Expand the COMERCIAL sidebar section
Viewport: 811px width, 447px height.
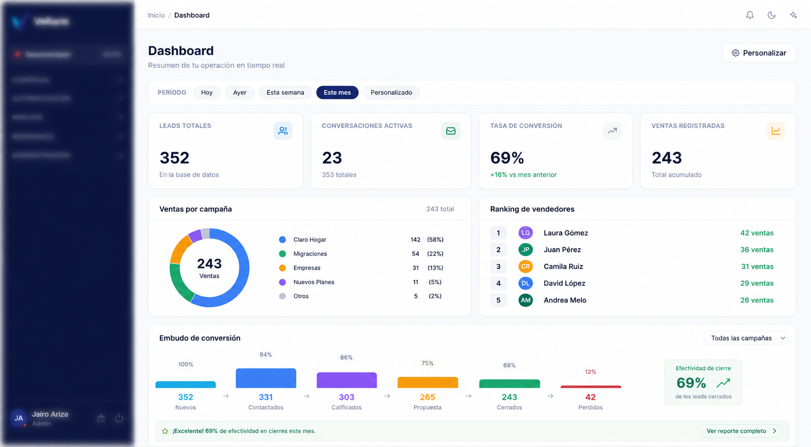point(67,80)
